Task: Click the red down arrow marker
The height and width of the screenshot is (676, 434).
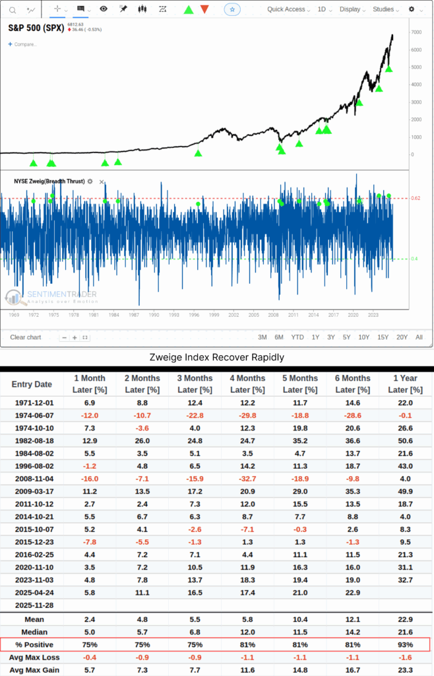Action: (204, 9)
